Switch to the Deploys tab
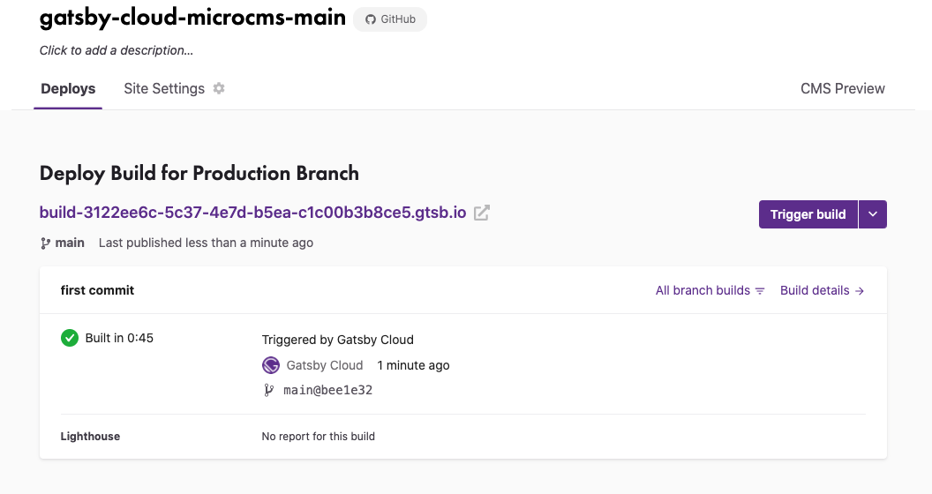The width and height of the screenshot is (932, 494). click(x=68, y=89)
